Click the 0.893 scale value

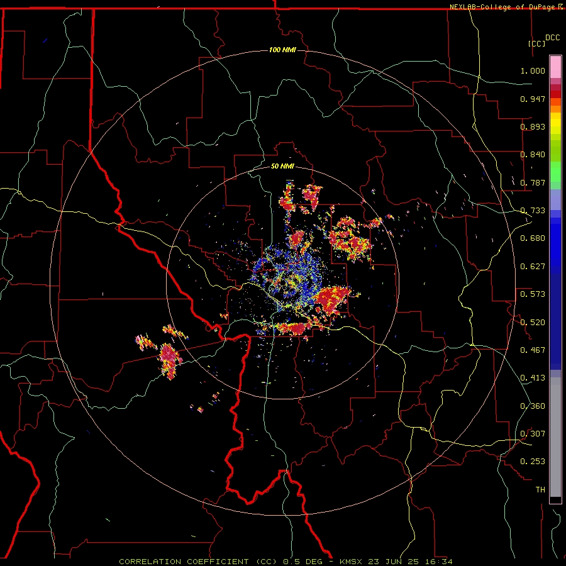533,126
